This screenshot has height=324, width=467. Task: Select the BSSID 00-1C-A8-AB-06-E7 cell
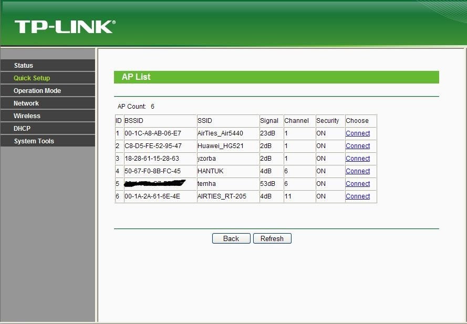pyautogui.click(x=160, y=133)
